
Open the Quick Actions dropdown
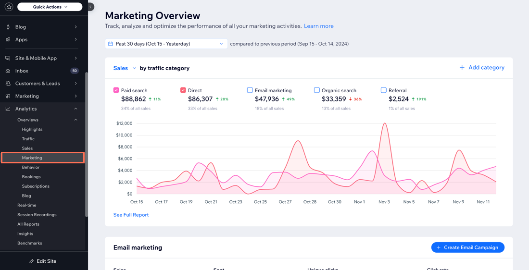[x=50, y=7]
